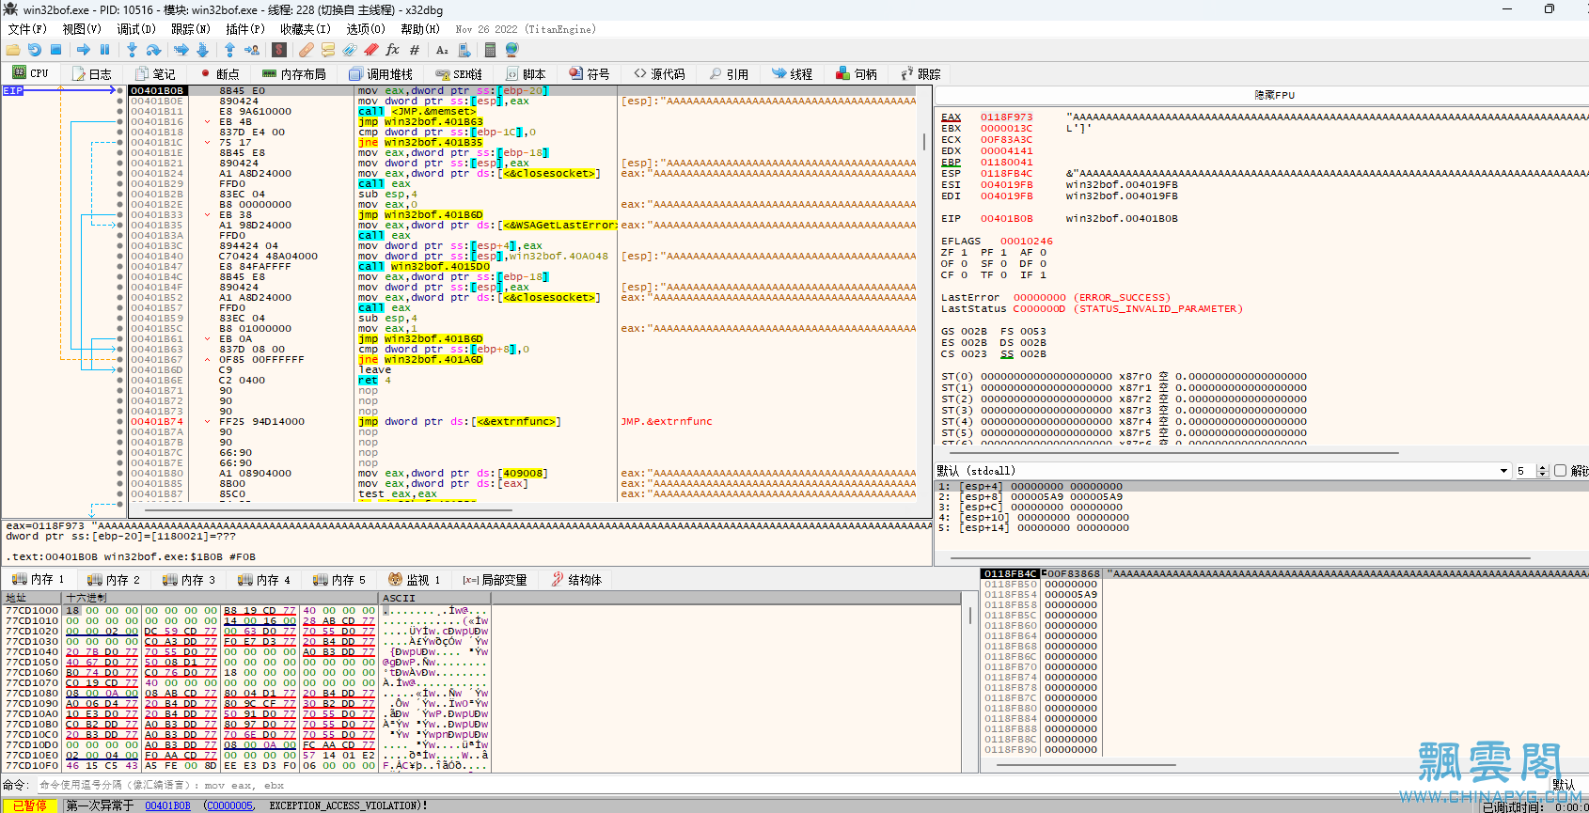1589x813 pixels.
Task: Switch to the CPU tab
Action: coord(31,73)
